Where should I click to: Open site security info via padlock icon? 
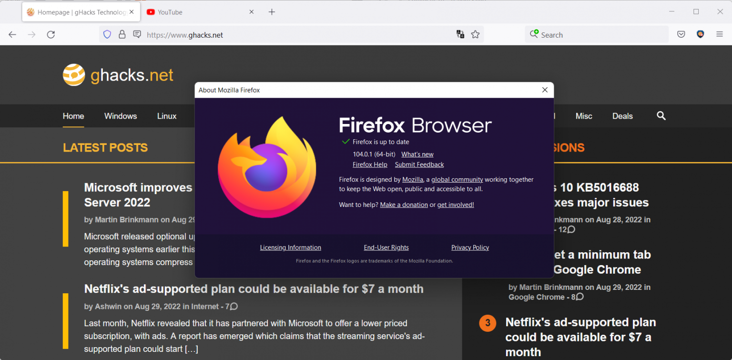[122, 34]
